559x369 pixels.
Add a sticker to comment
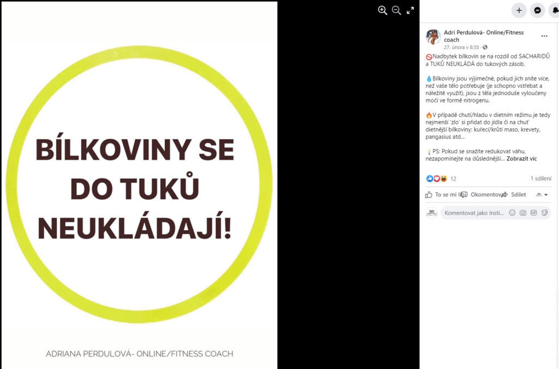[544, 213]
